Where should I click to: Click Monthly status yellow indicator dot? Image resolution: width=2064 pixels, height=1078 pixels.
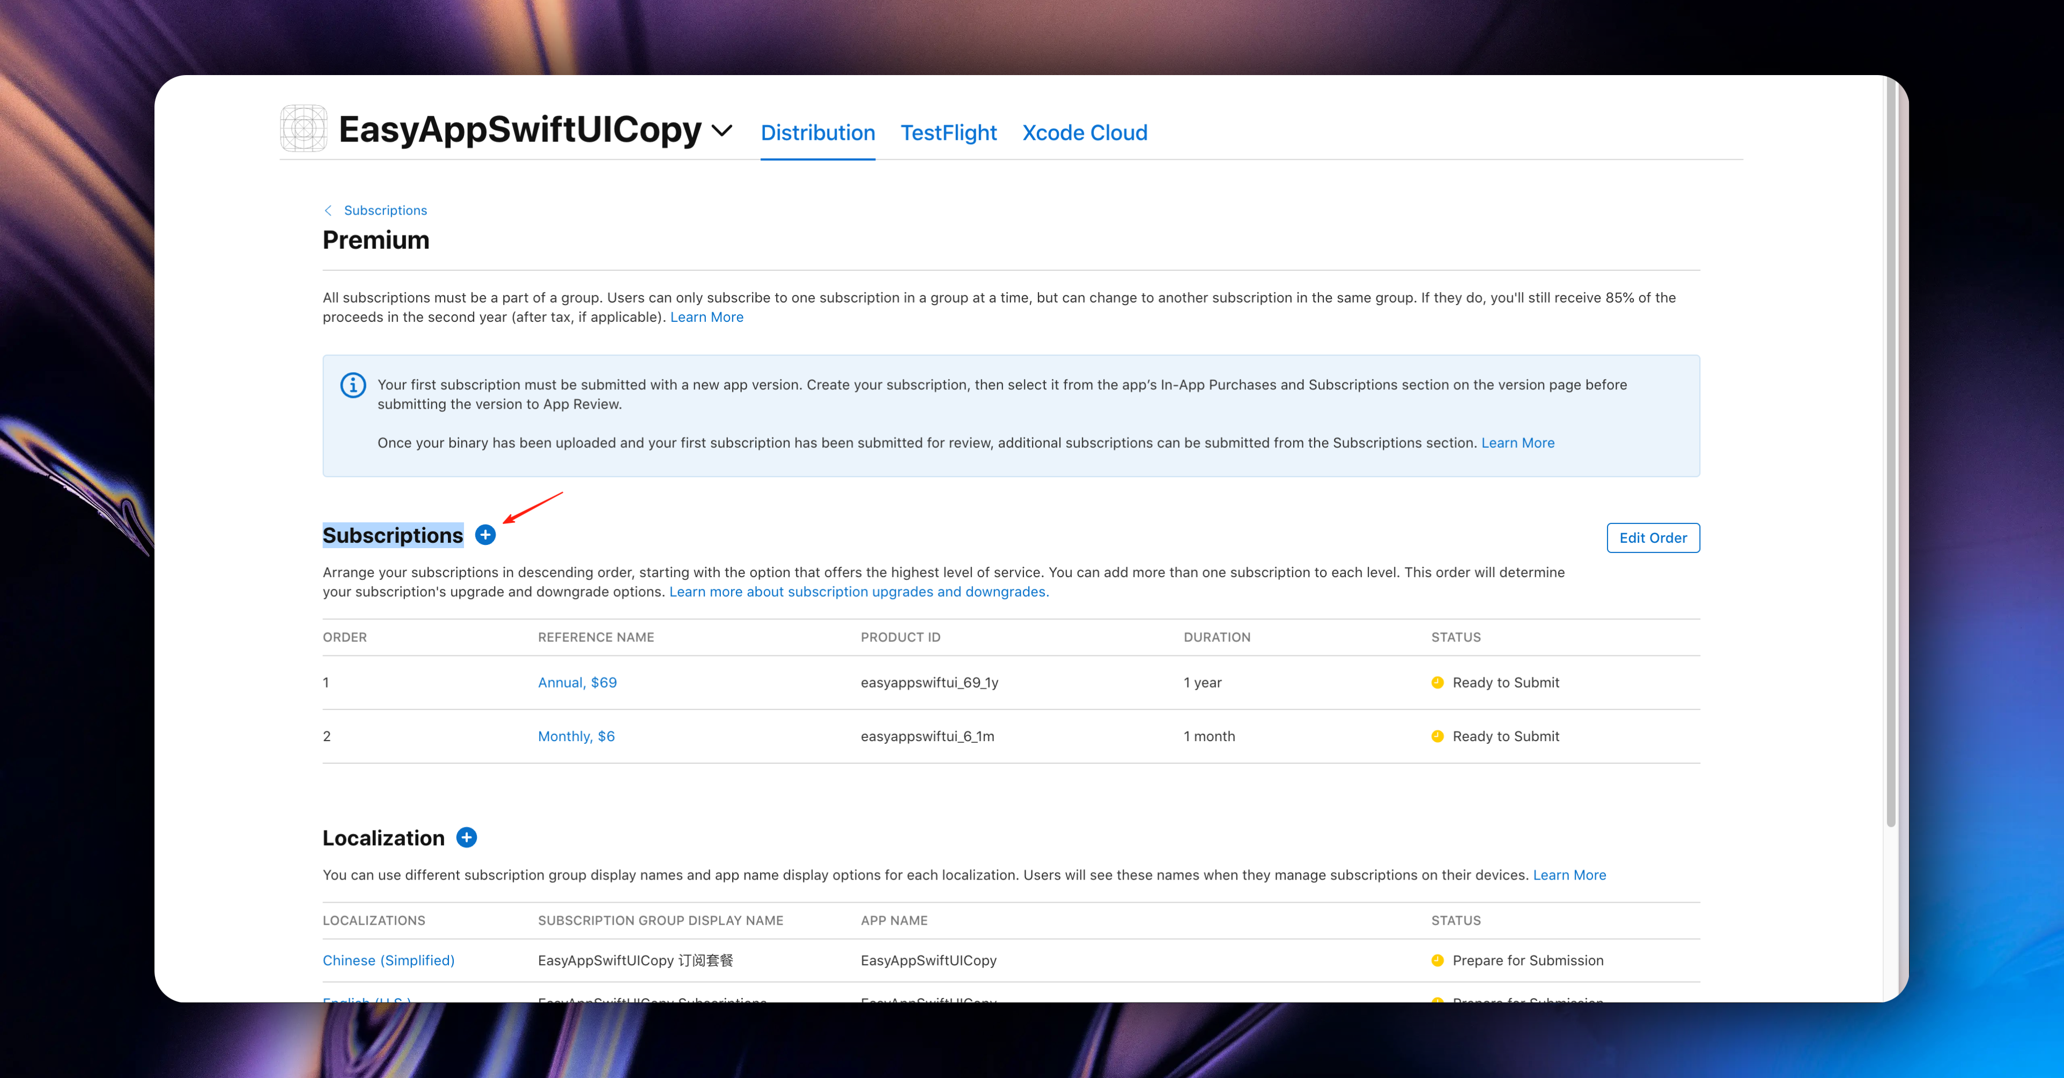(1438, 736)
